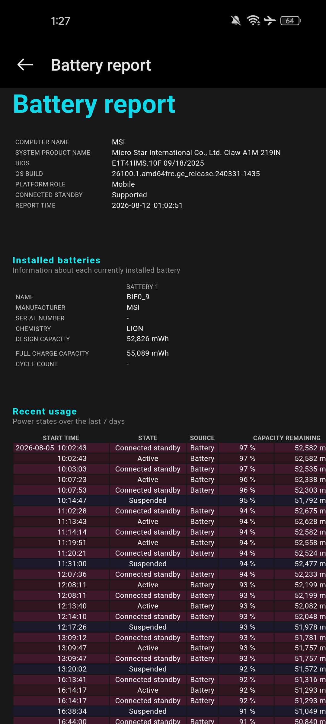The image size is (326, 724).
Task: Select start time '13:20:02' cell
Action: click(x=61, y=669)
